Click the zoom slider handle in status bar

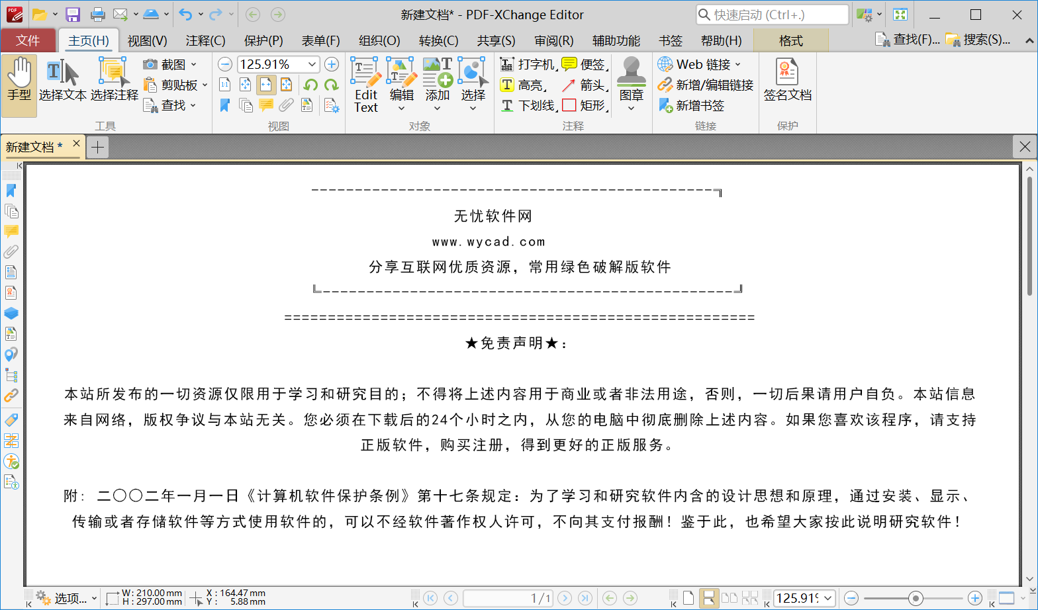[916, 598]
